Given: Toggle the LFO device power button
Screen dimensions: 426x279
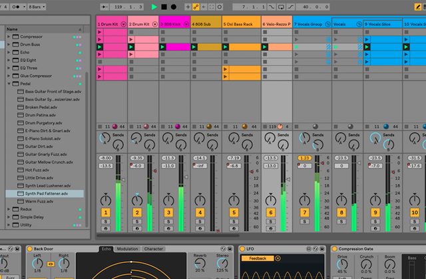Looking at the screenshot, I should tap(242, 248).
